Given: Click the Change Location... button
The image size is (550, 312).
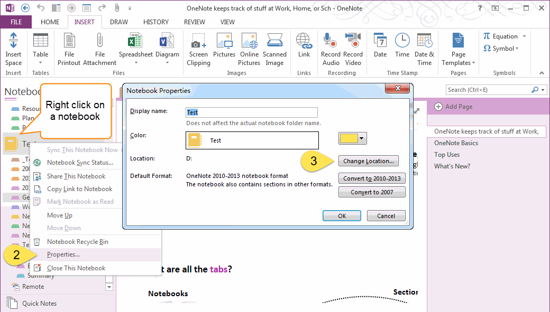Looking at the screenshot, I should [368, 161].
